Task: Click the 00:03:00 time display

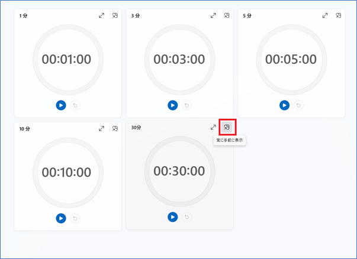Action: [x=179, y=59]
